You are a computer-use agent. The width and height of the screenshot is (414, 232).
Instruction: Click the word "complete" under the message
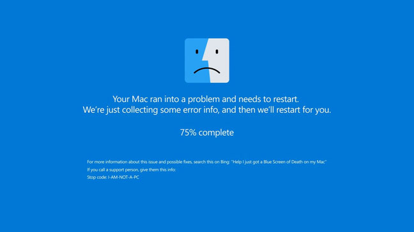coord(216,133)
